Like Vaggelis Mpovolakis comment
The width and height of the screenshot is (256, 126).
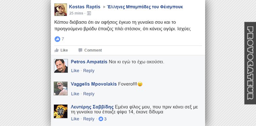(x=75, y=94)
